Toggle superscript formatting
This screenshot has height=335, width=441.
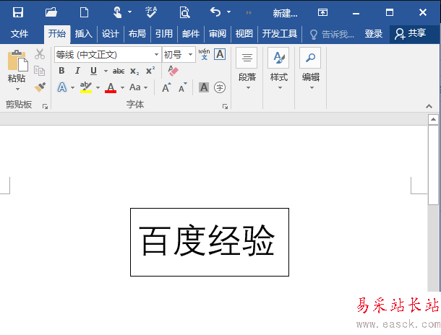(150, 71)
